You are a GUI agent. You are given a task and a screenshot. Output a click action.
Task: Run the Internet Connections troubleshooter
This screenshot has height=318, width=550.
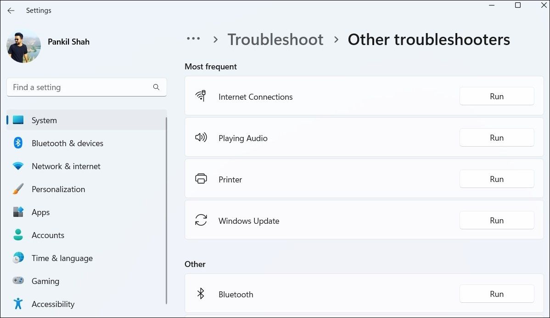point(497,96)
